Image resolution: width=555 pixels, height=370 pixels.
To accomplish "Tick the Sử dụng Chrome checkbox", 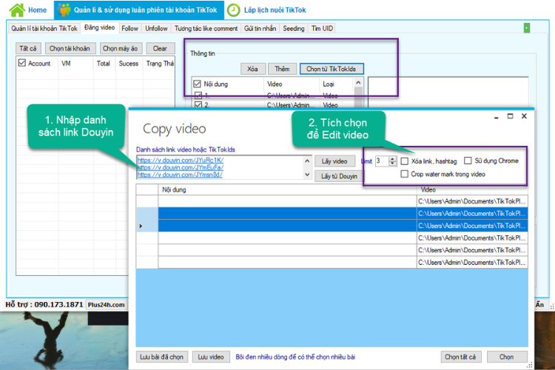I will tap(468, 161).
